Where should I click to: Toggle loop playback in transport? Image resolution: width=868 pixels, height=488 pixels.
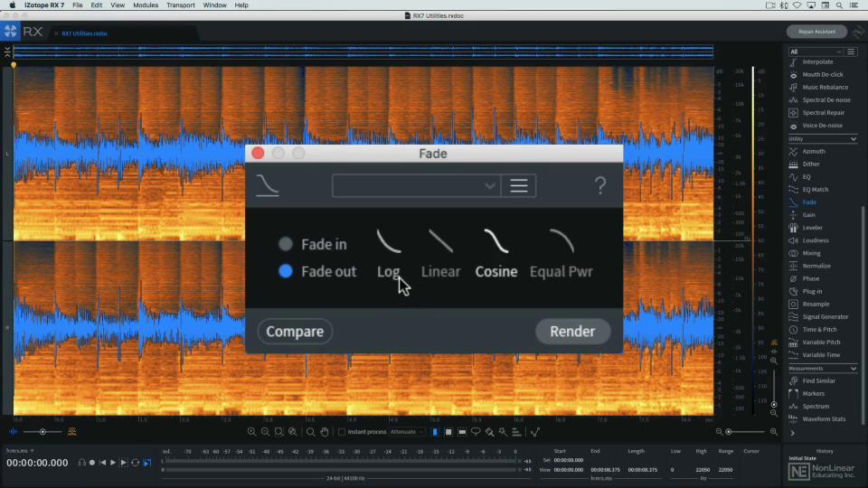(x=135, y=463)
